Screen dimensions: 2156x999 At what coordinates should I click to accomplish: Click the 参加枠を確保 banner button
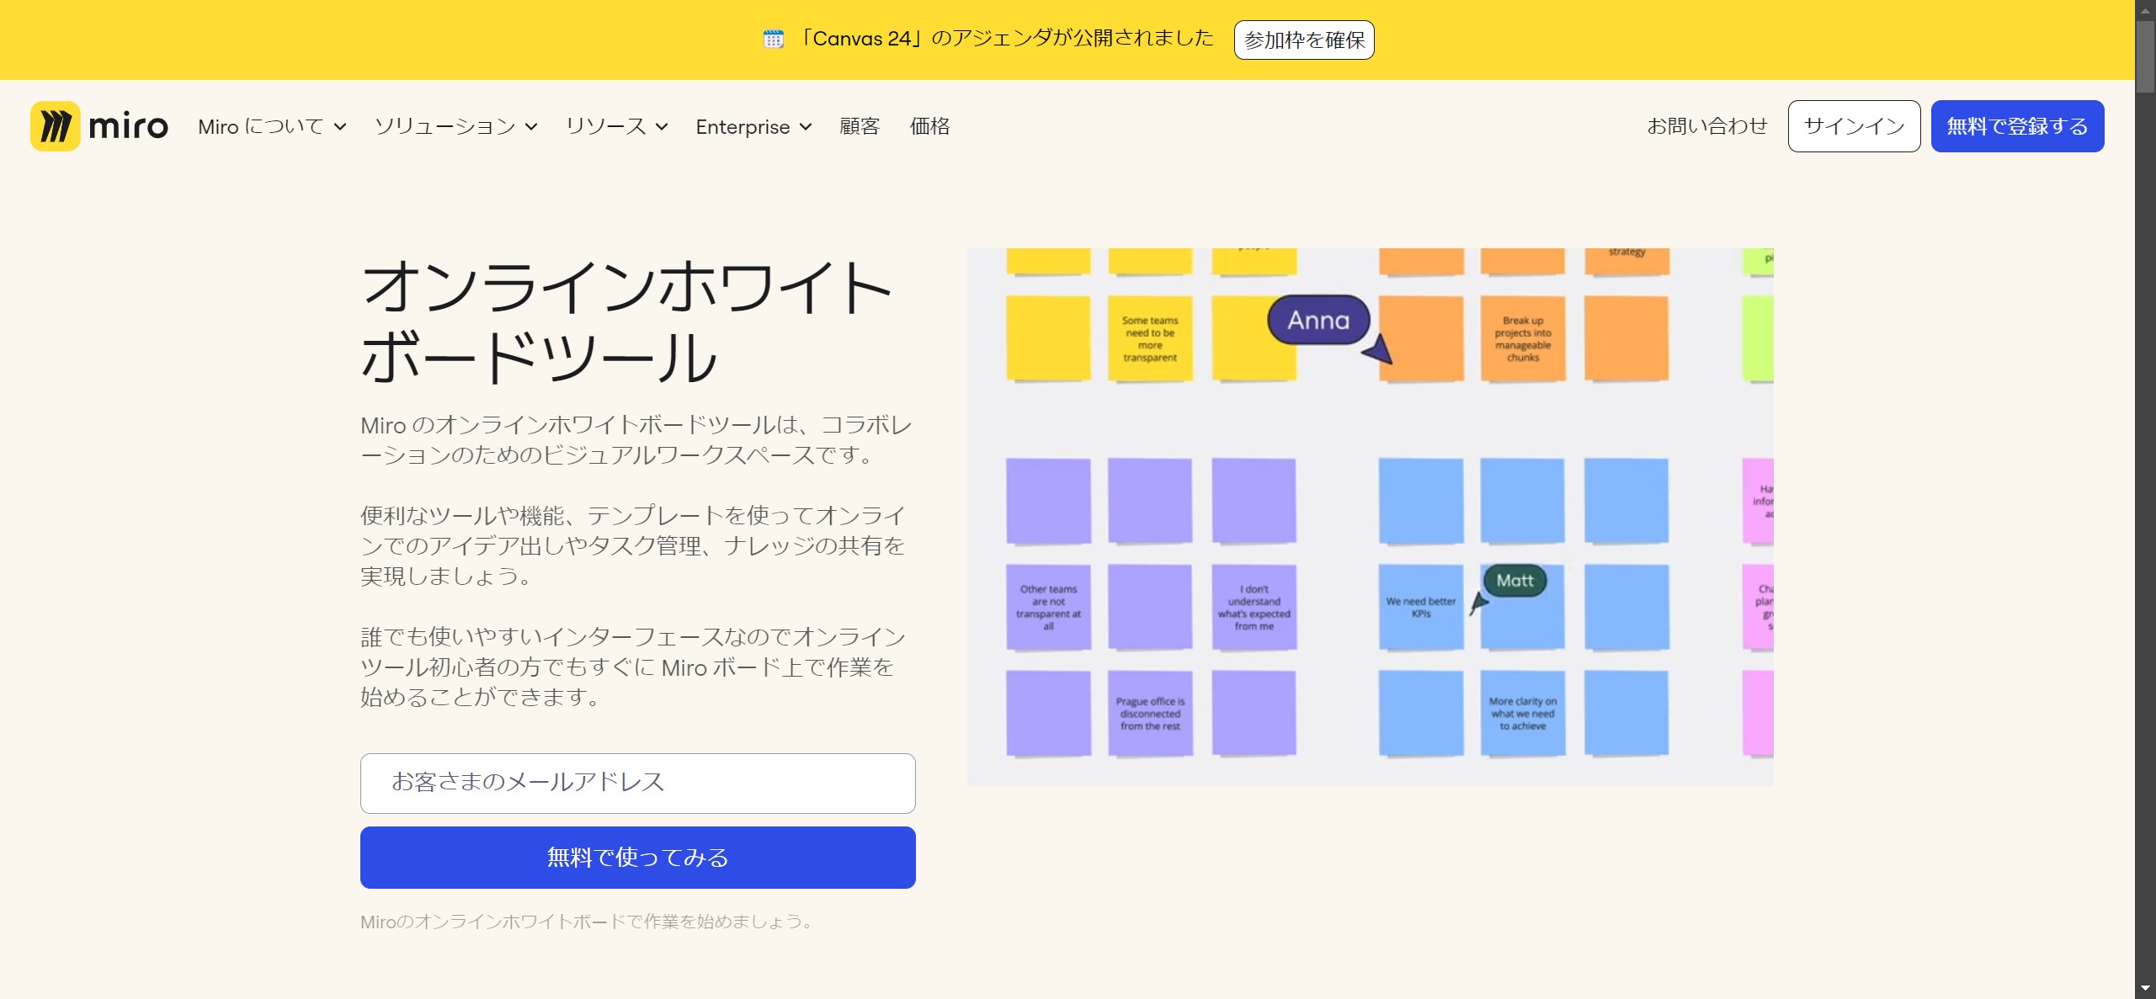(1304, 40)
